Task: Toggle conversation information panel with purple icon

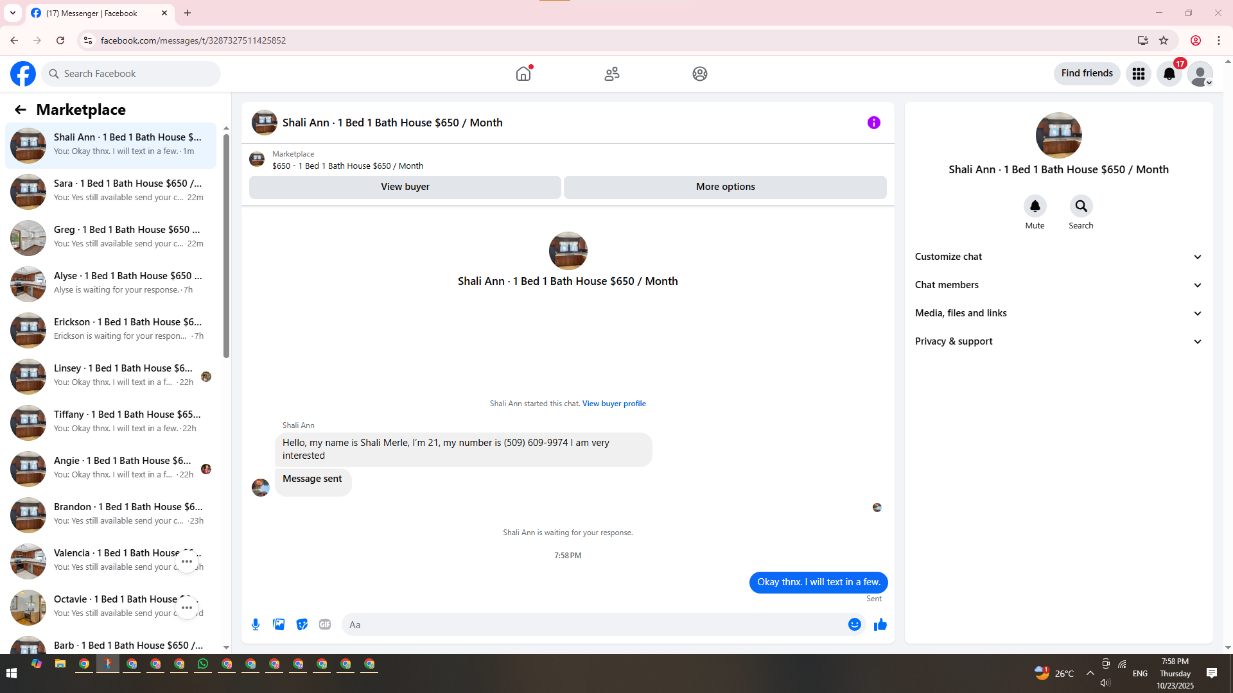Action: click(873, 123)
